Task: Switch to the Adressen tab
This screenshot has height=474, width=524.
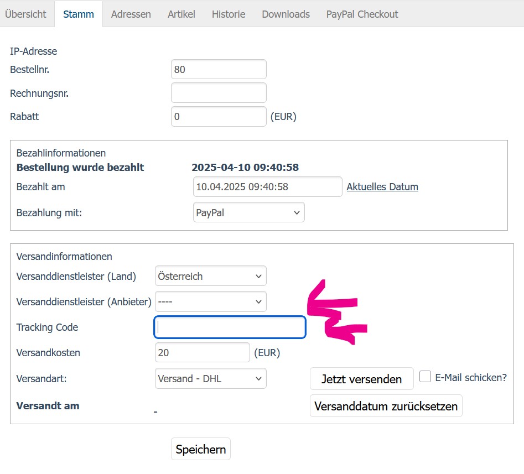Action: coord(131,14)
